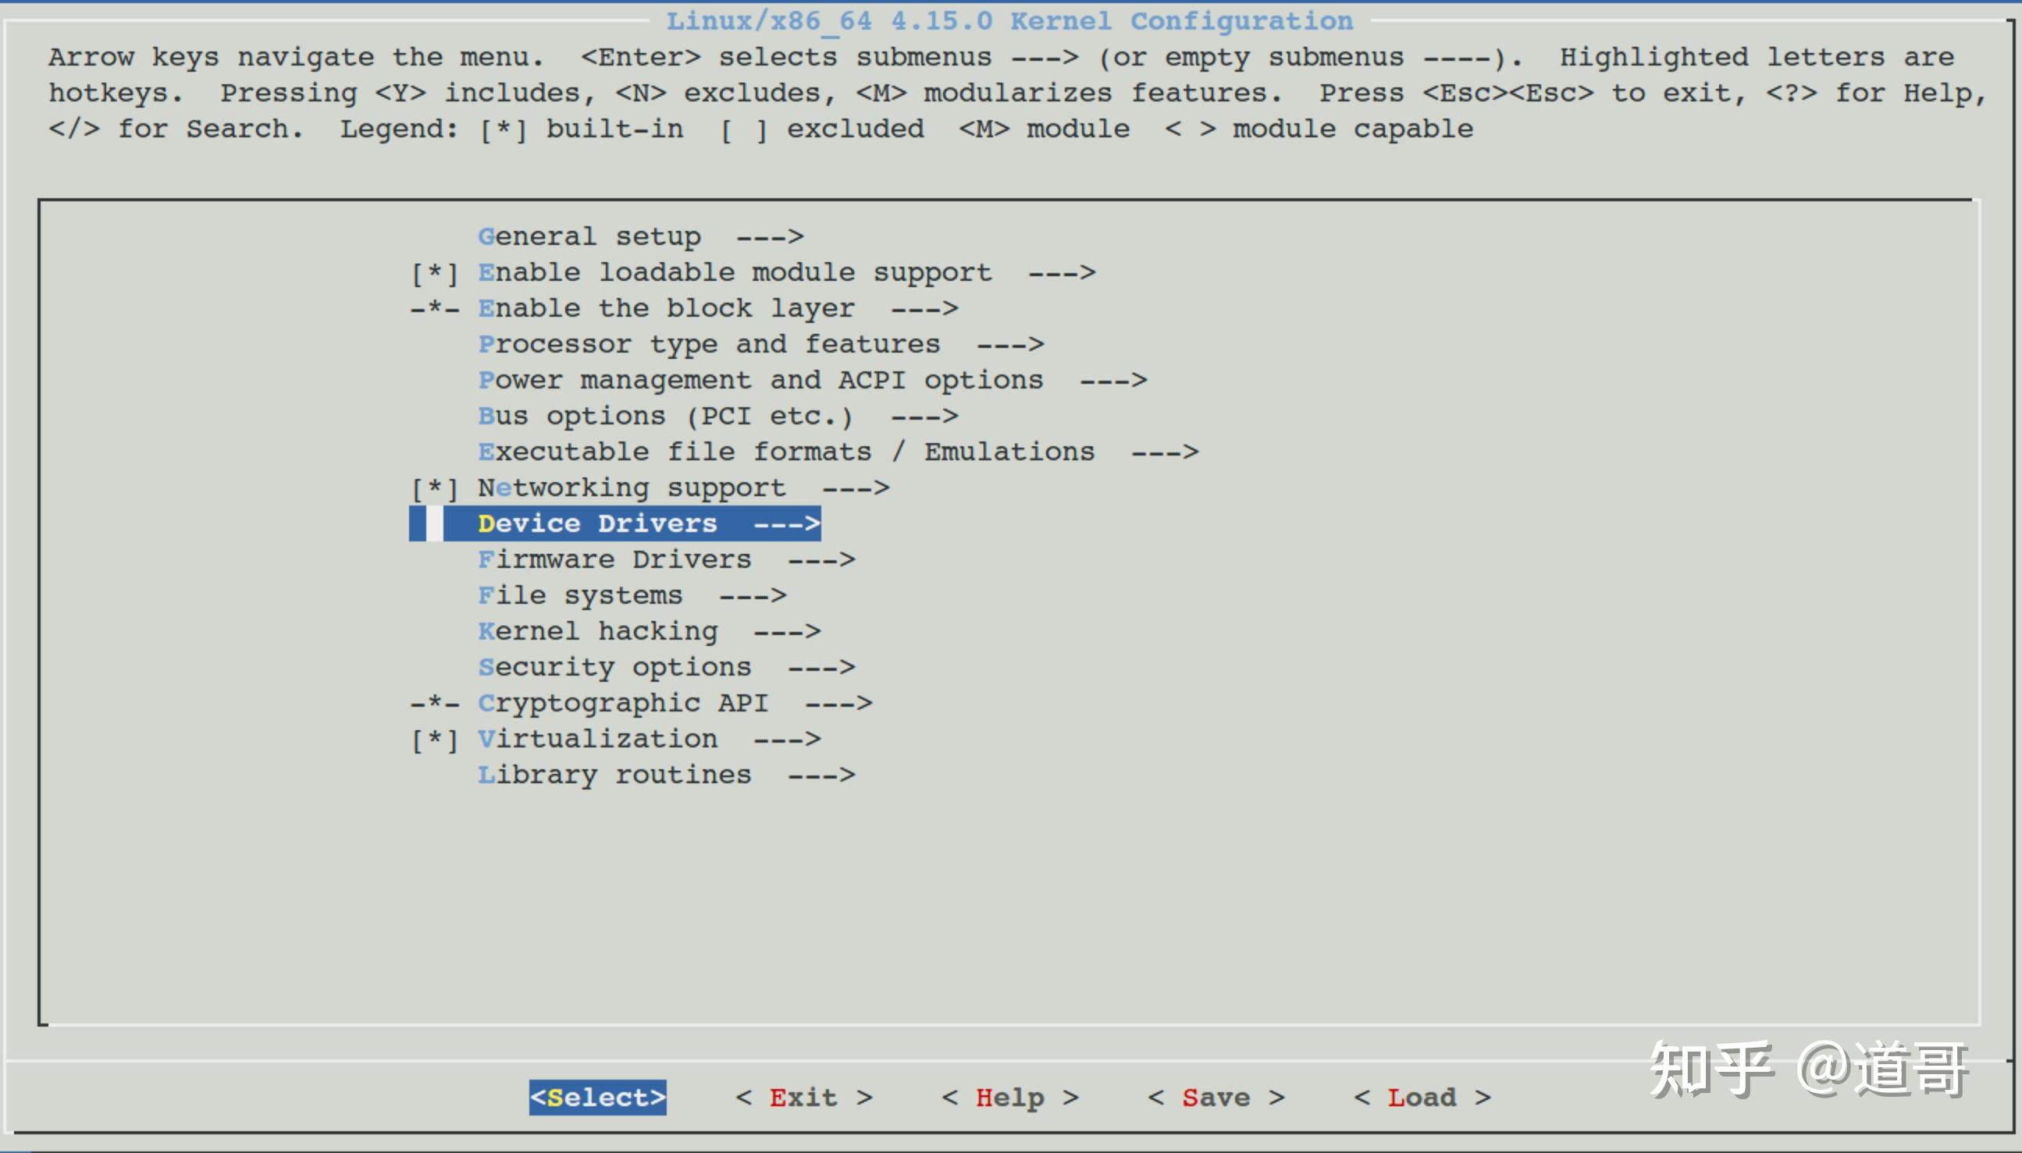
Task: Select the Library routines entry
Action: point(616,774)
